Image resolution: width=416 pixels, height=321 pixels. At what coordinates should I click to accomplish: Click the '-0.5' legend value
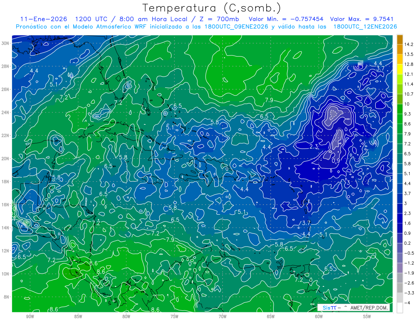click(x=410, y=253)
